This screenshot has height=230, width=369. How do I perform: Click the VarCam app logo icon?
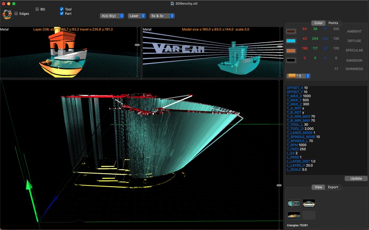point(7,14)
